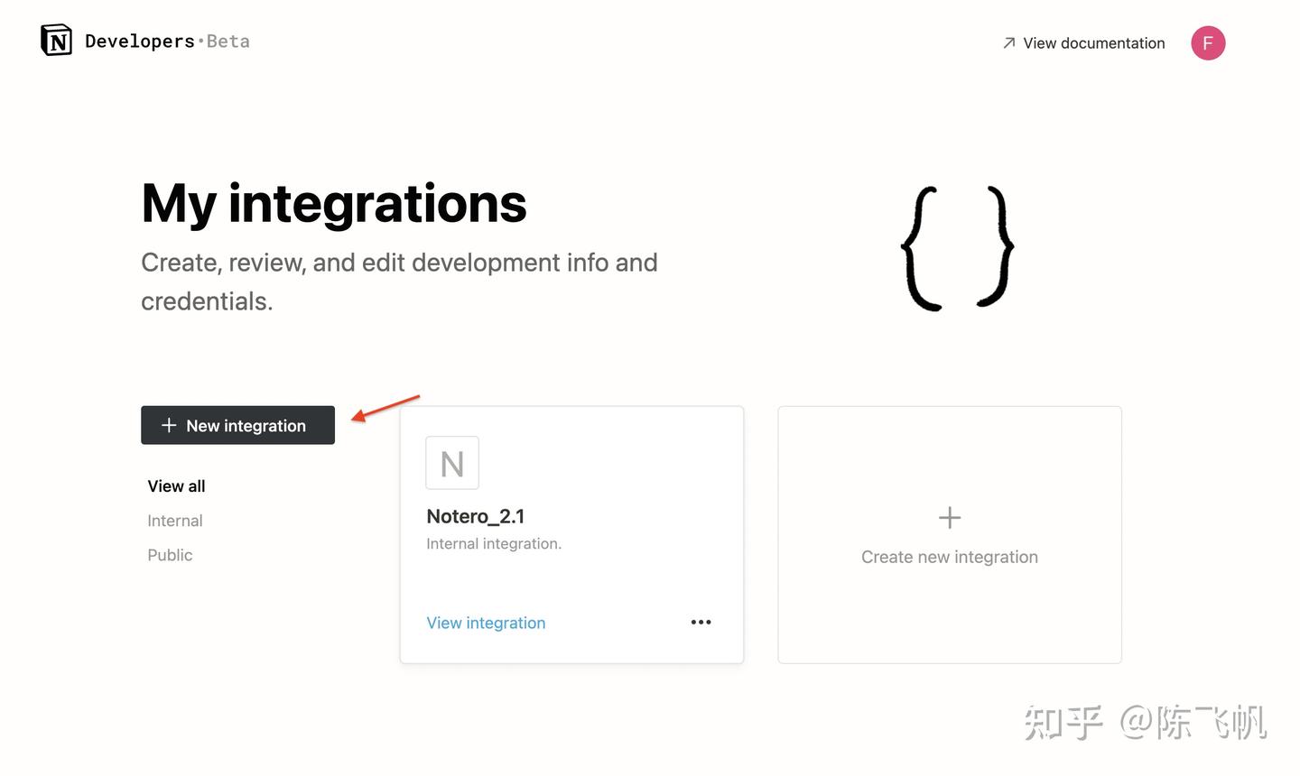Screen dimensions: 1300x776
Task: Open the View integration link
Action: [x=486, y=623]
